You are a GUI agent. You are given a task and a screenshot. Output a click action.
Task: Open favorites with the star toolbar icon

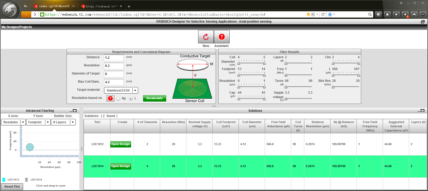396,14
